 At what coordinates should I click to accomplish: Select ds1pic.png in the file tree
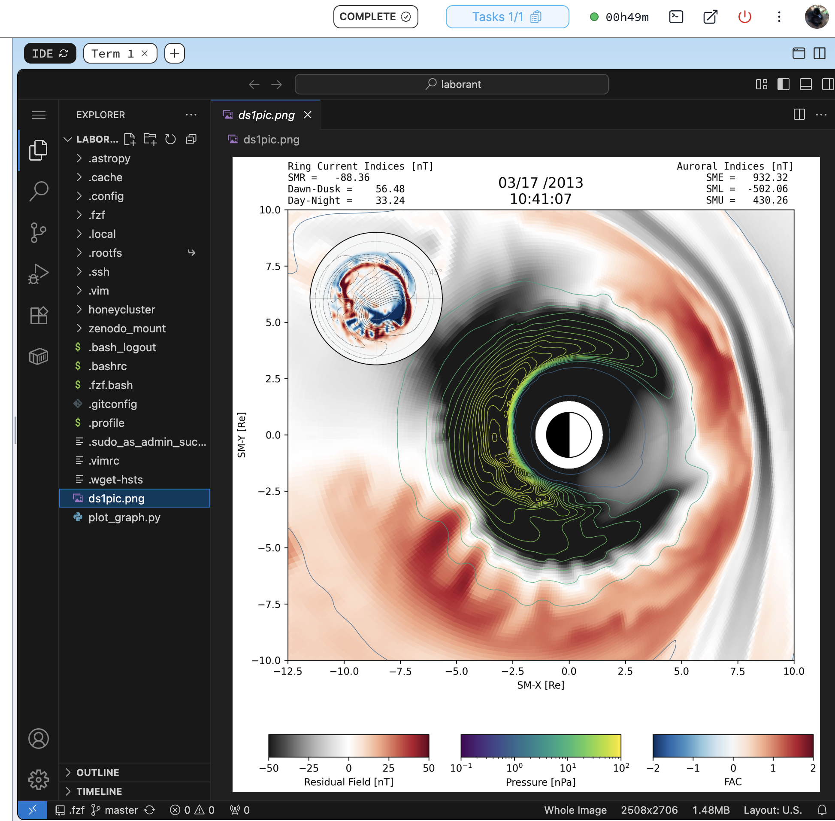[x=134, y=499]
